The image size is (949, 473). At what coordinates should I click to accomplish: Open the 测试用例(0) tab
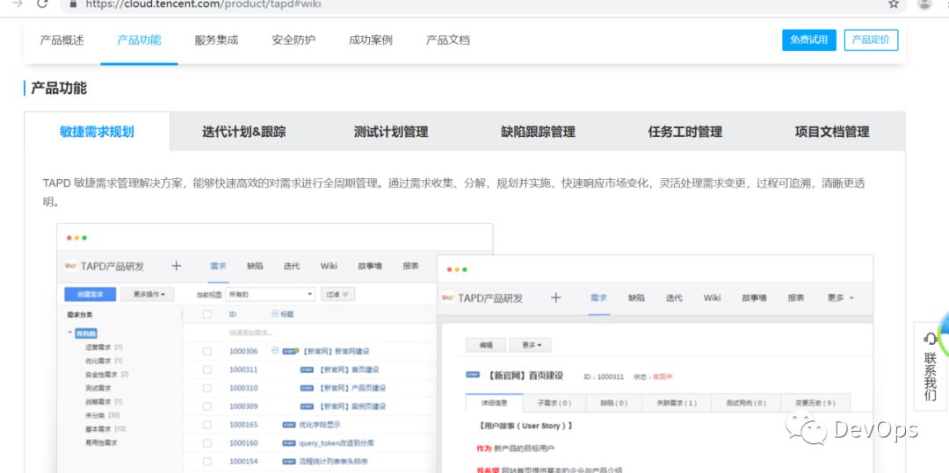coord(745,402)
